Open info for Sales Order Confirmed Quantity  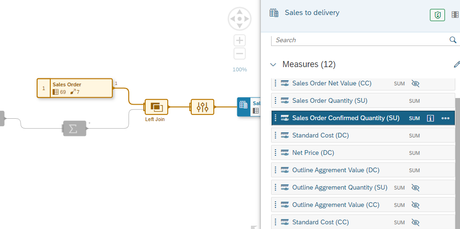point(430,118)
